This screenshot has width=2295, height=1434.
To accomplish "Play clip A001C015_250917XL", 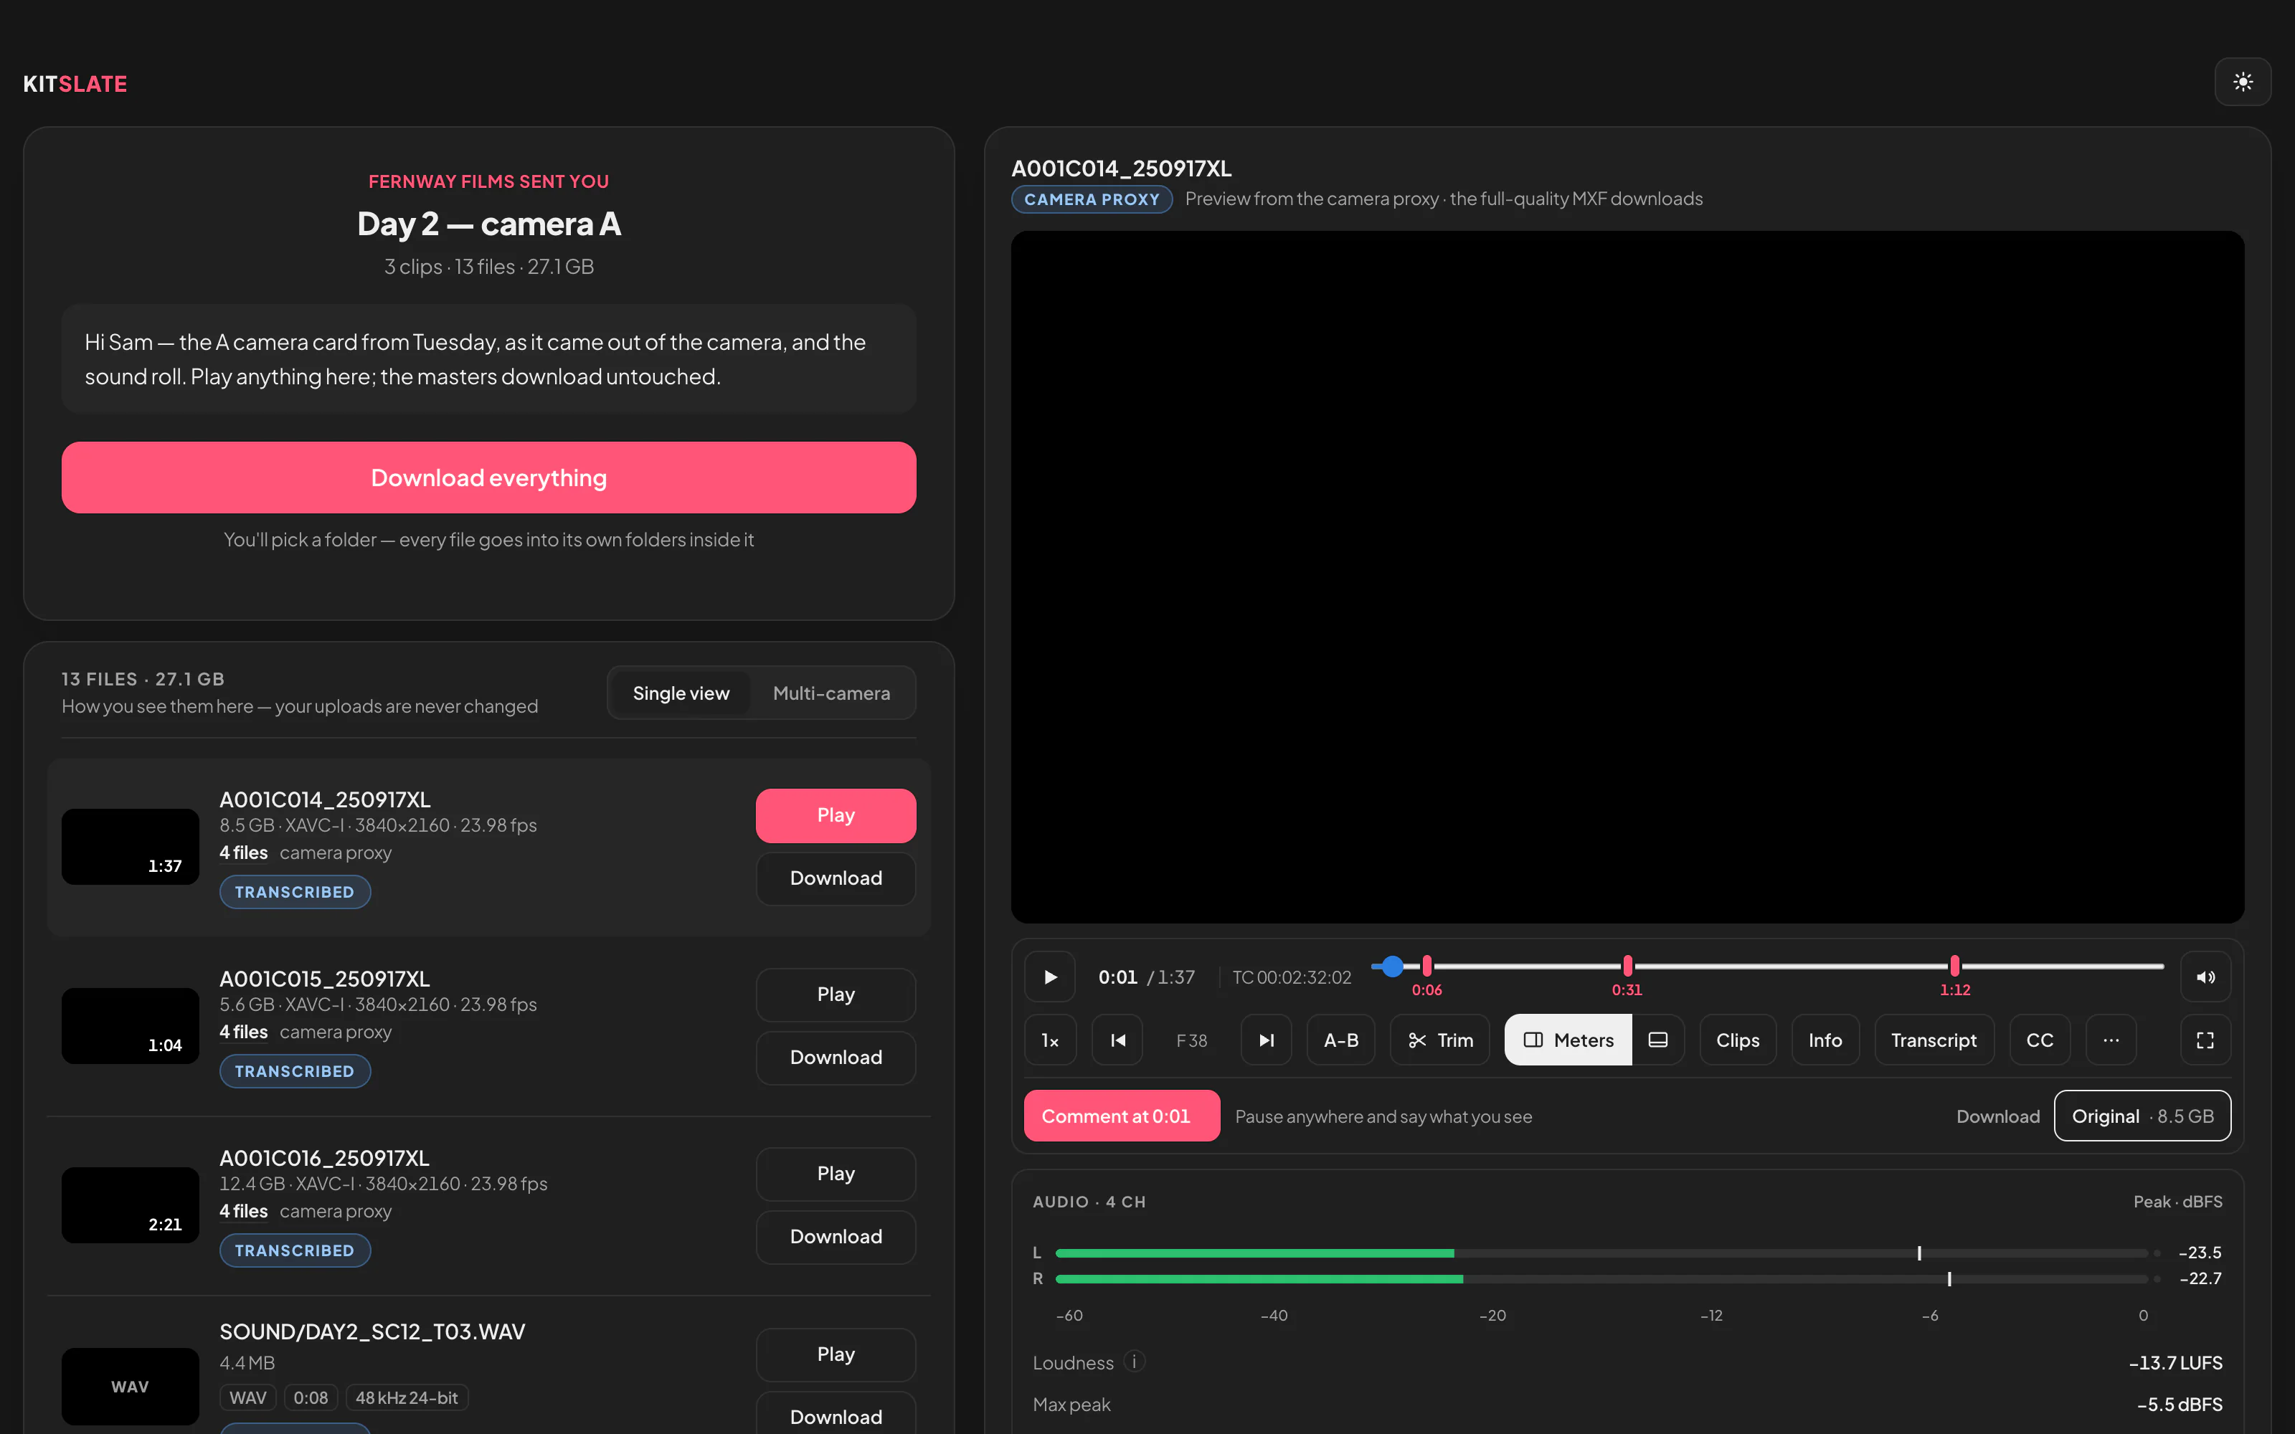I will (x=836, y=995).
